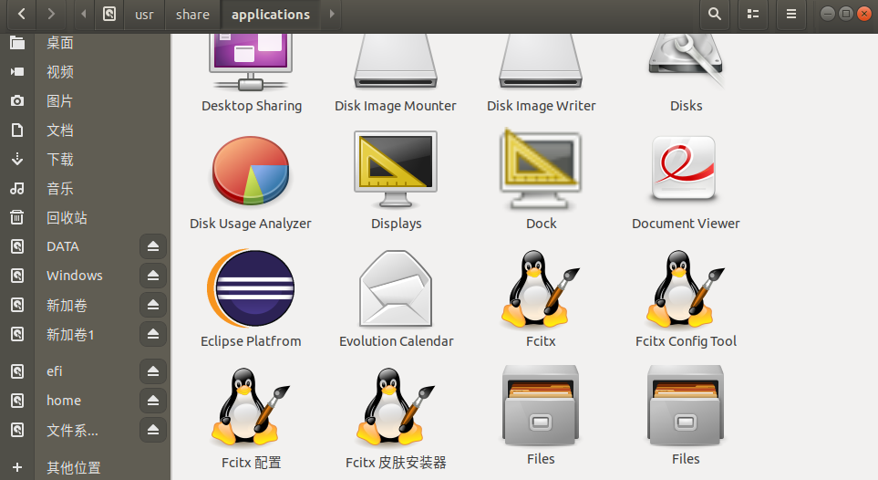Click the download arrow icon beside 下载
878x480 pixels.
coord(17,160)
